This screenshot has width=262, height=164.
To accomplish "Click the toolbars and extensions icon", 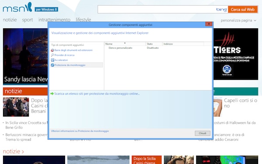I will 52,50.
